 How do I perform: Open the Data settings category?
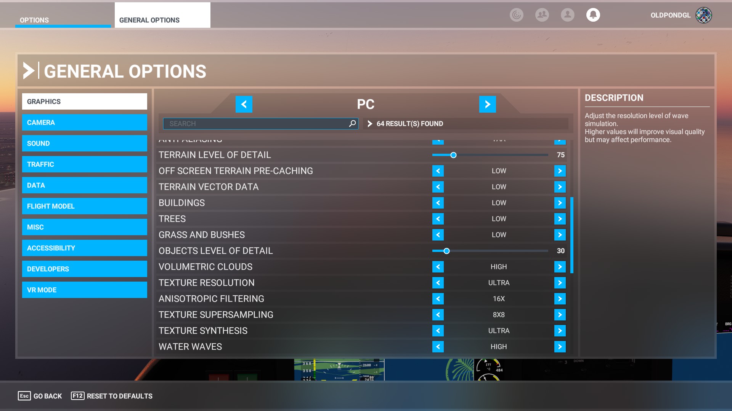coord(85,185)
